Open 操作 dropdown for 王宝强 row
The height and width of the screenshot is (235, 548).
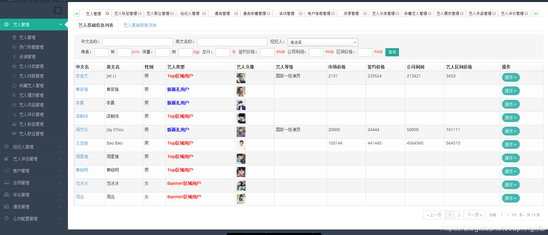coord(511,145)
